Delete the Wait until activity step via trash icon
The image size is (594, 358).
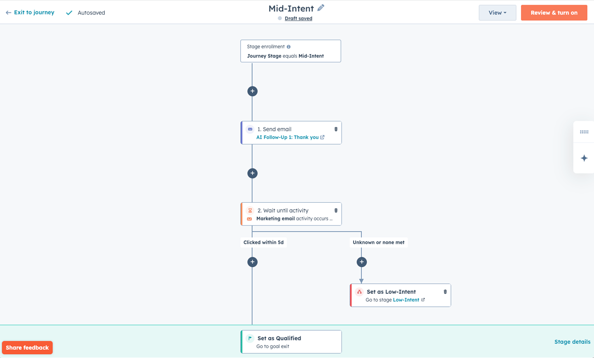(335, 210)
